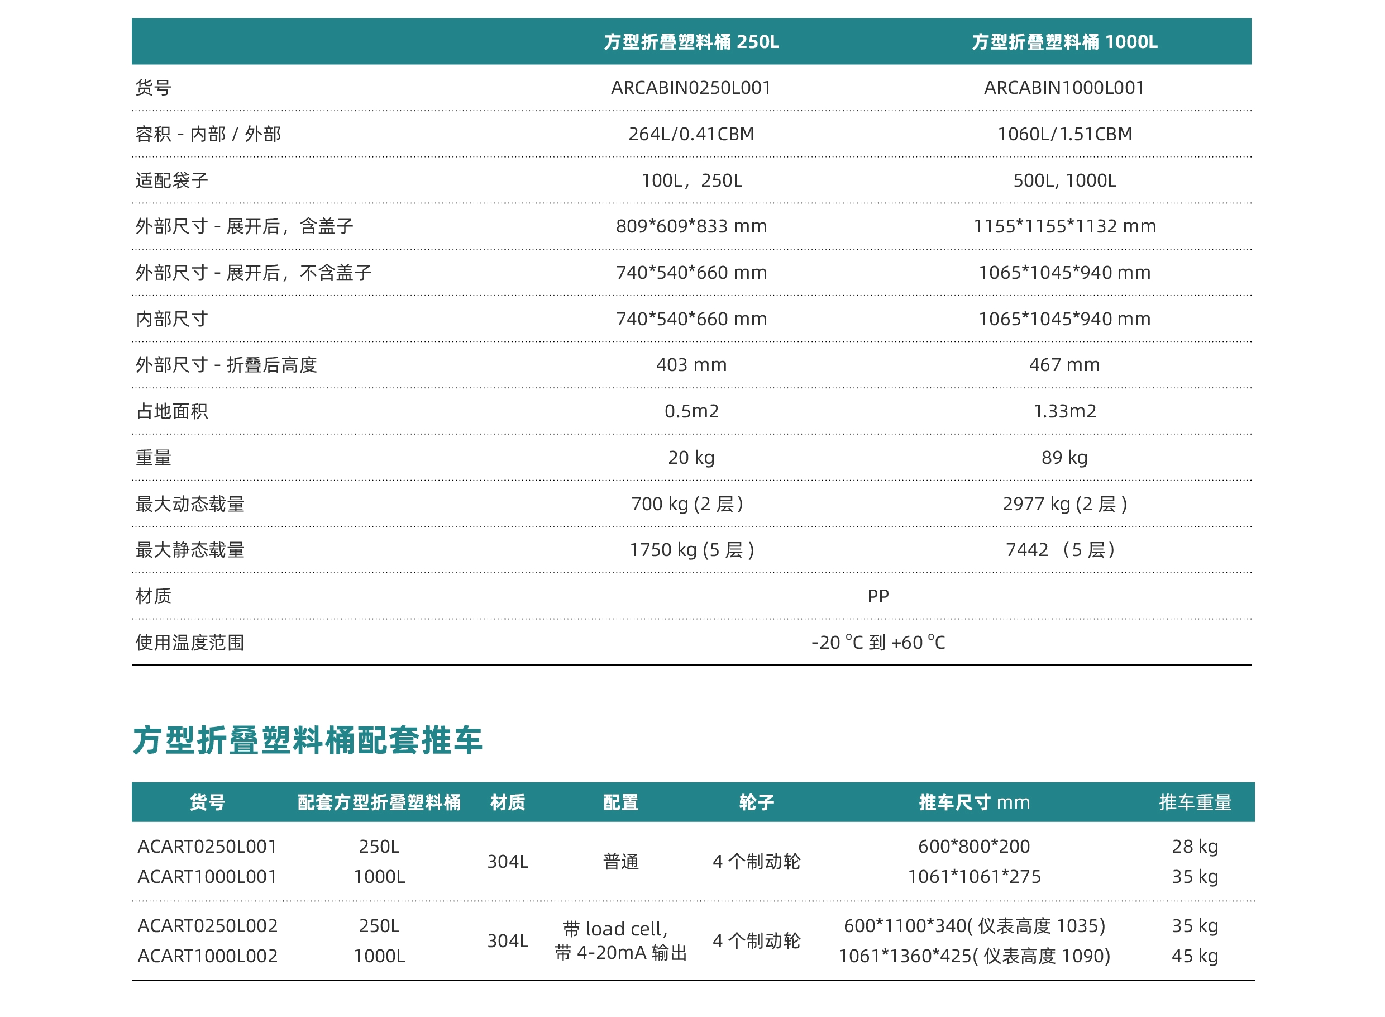Select cart code ACART1000L002

[207, 956]
